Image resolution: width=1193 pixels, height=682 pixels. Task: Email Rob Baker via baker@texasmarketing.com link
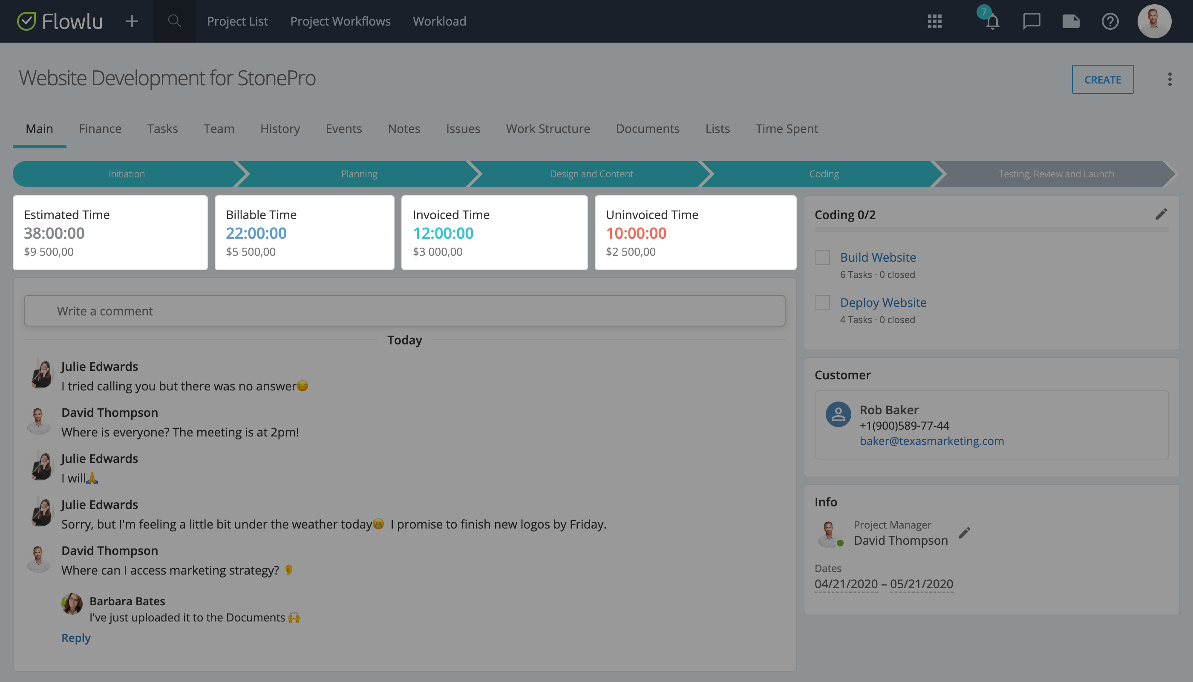(x=931, y=441)
